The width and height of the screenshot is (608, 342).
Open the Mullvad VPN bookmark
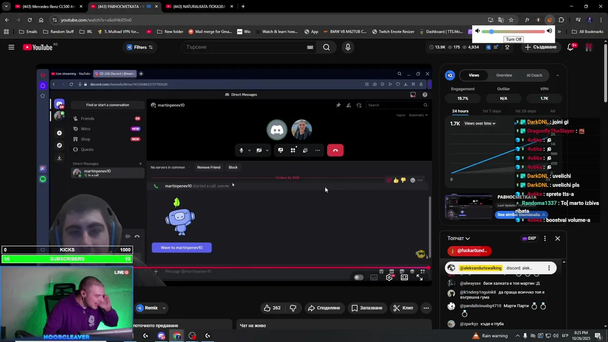tap(117, 31)
